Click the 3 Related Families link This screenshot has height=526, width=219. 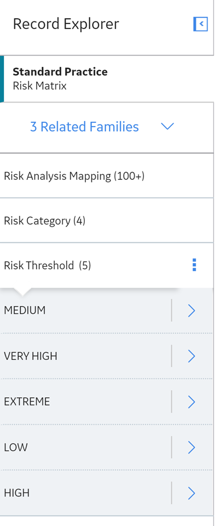[x=84, y=127]
